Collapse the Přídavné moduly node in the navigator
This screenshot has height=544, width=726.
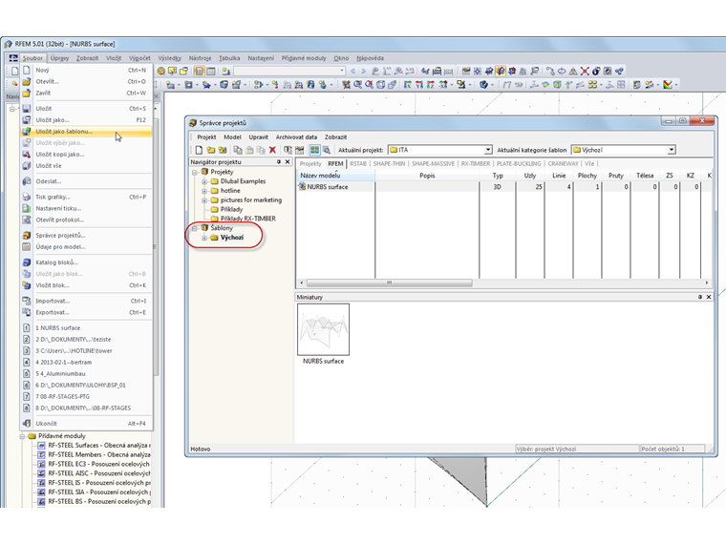click(22, 436)
